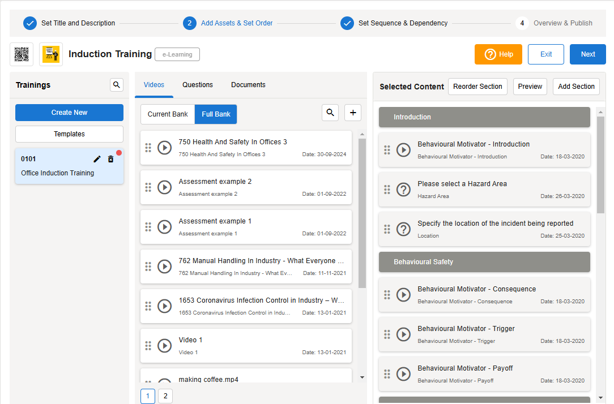Edit training 0101 with pencil icon

point(97,159)
